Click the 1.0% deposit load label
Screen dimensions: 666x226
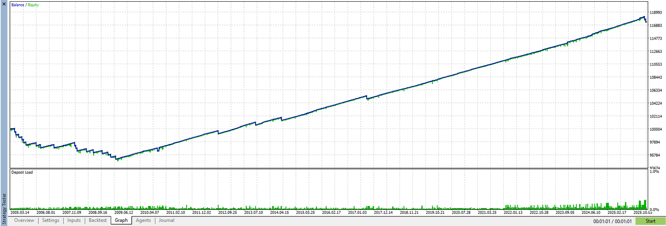[x=654, y=171]
